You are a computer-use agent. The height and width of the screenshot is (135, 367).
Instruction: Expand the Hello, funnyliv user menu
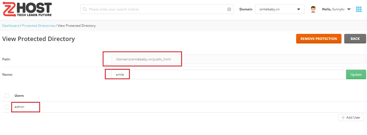pos(336,9)
